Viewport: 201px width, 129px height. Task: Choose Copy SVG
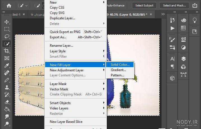[x=76, y=13]
